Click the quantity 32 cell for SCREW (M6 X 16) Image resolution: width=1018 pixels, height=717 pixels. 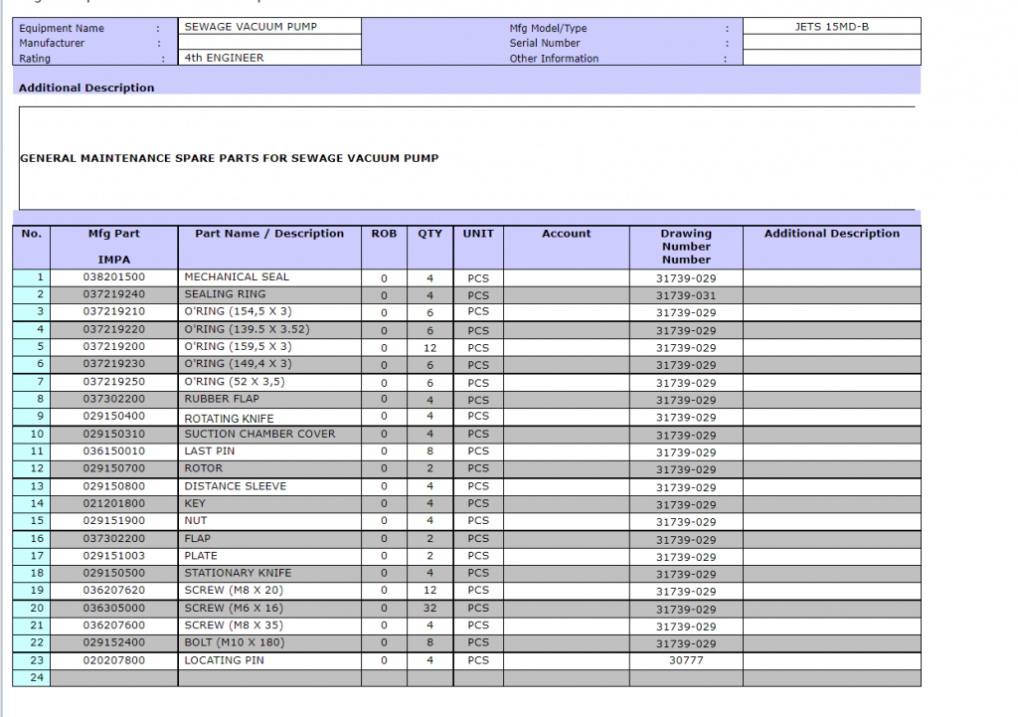point(429,609)
